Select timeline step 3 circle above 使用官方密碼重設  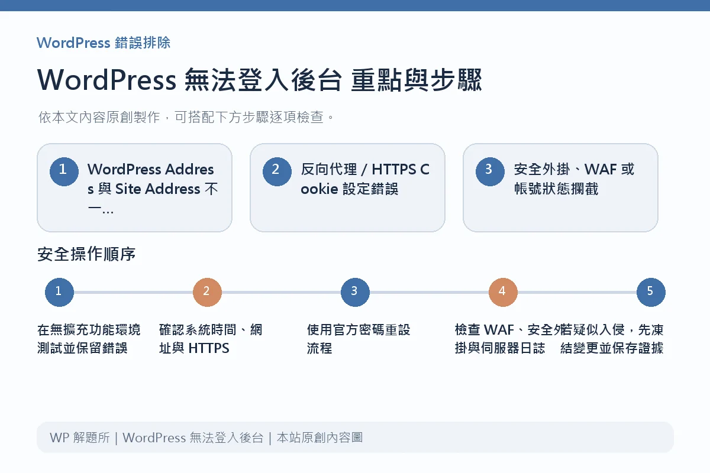click(355, 292)
